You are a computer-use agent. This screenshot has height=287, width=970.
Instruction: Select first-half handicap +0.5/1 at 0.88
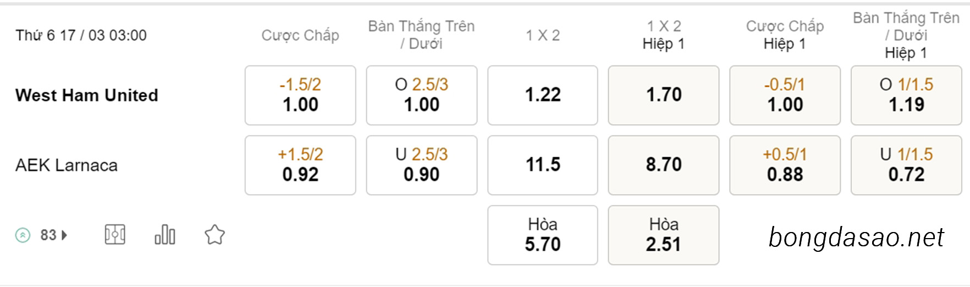pos(785,165)
